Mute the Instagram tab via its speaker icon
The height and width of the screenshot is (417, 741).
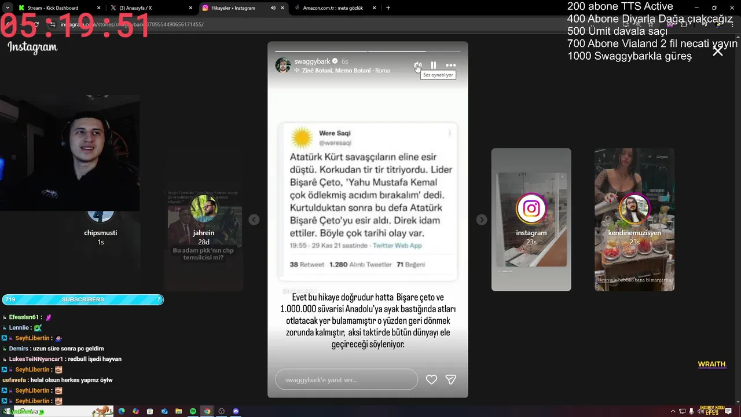[x=273, y=8]
